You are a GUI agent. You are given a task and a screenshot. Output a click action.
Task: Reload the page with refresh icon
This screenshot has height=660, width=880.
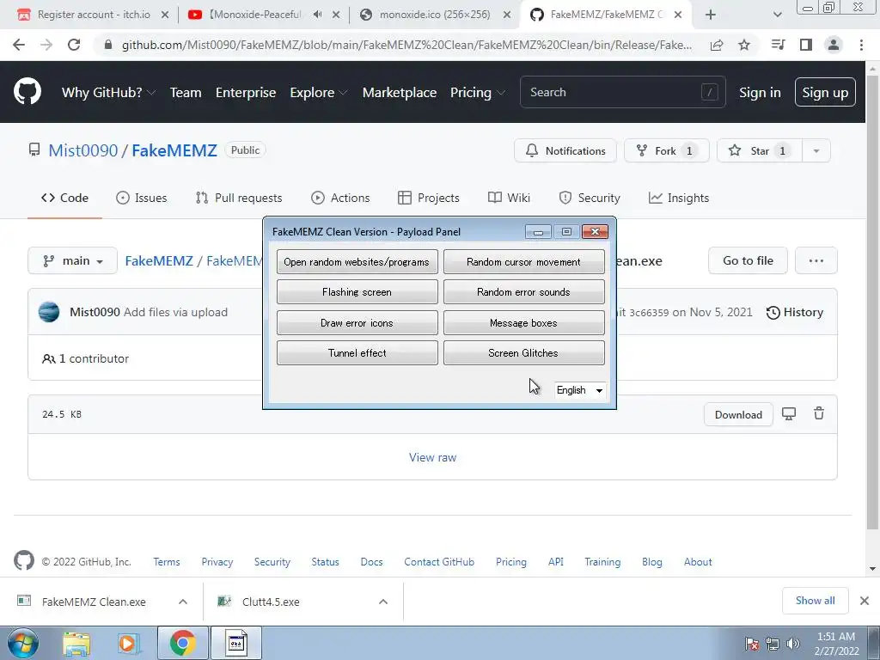74,45
